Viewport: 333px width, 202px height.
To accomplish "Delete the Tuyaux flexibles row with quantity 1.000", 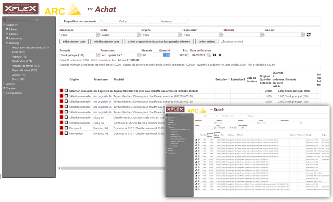I will coord(61,96).
